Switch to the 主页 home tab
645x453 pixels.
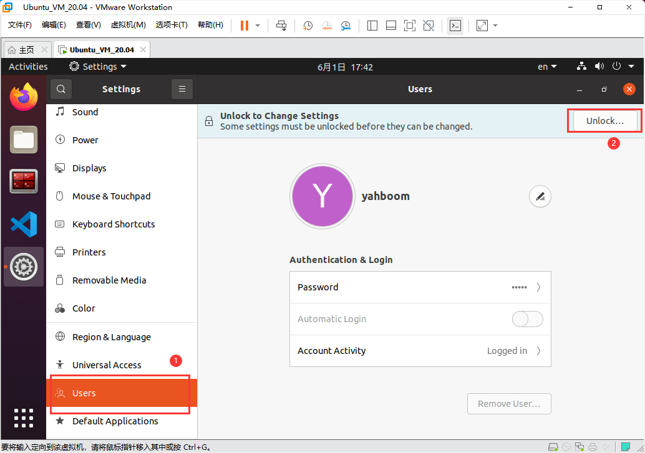27,50
